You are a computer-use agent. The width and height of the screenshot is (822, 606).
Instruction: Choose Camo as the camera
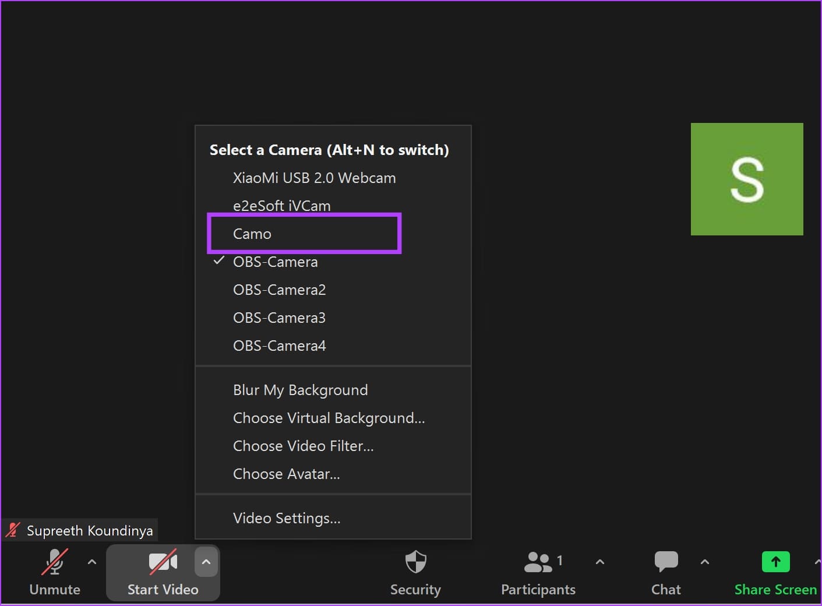click(x=333, y=234)
